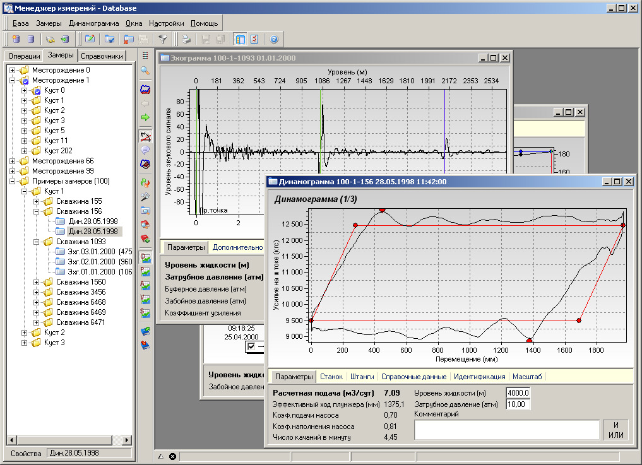Click the Уровень жидкости input field
Viewport: 642px width, 465px height.
pos(518,392)
